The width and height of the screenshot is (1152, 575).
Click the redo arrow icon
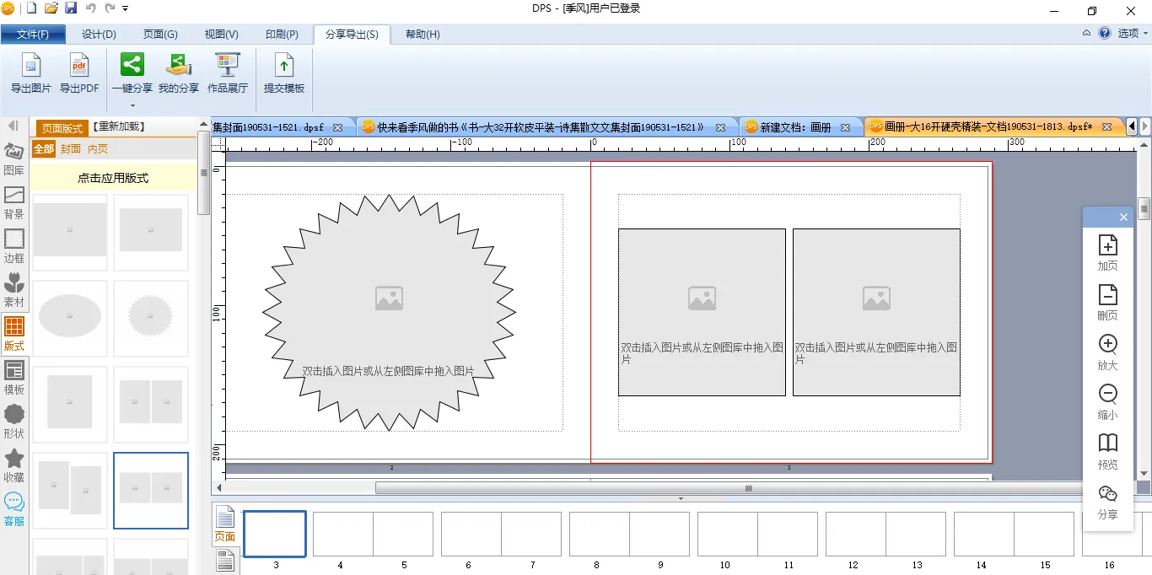pos(110,8)
